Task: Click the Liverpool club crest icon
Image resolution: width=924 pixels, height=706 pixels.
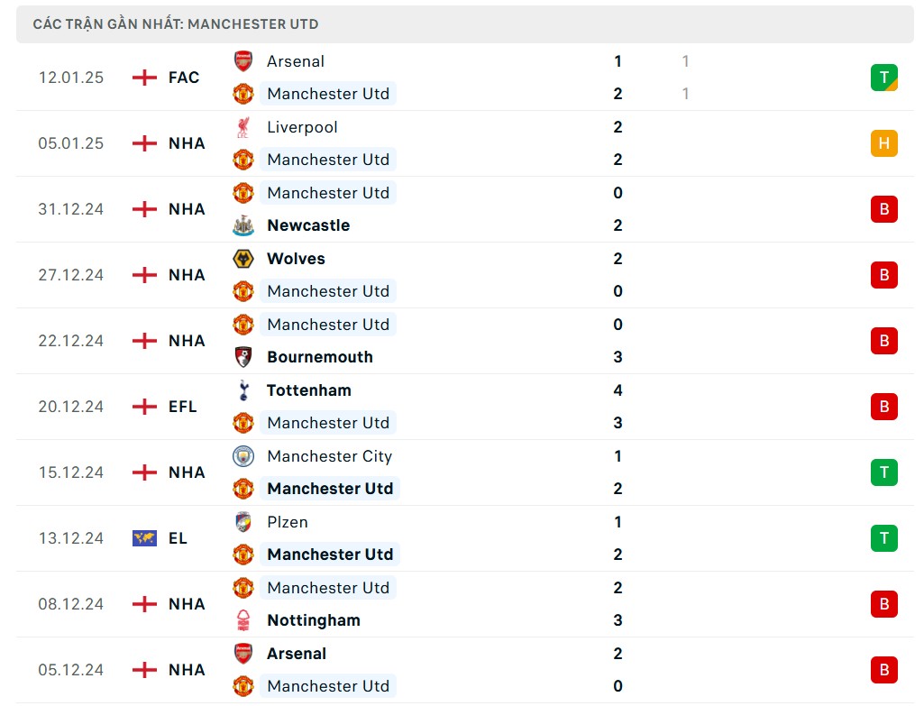Action: (243, 127)
